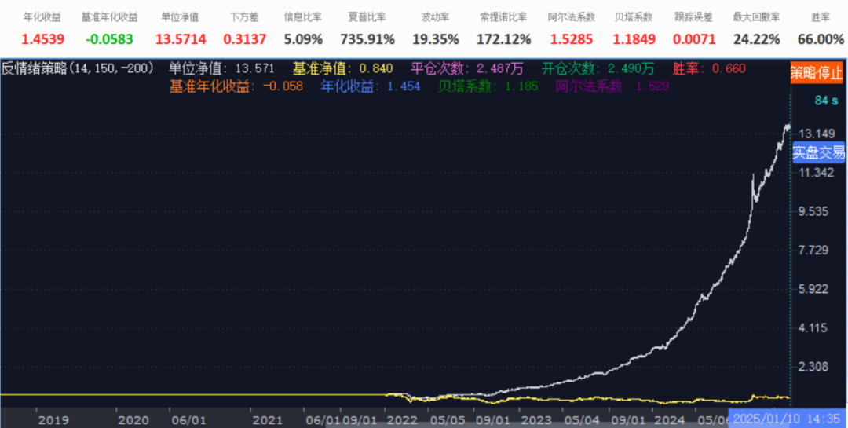
Task: Click the orange 基准年化收益: -0.058 legend
Action: pyautogui.click(x=236, y=86)
